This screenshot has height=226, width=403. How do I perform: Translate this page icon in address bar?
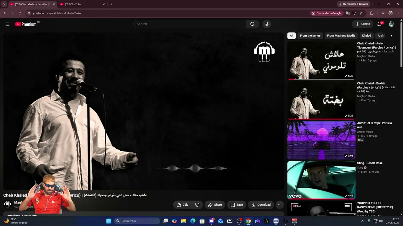[x=348, y=13]
